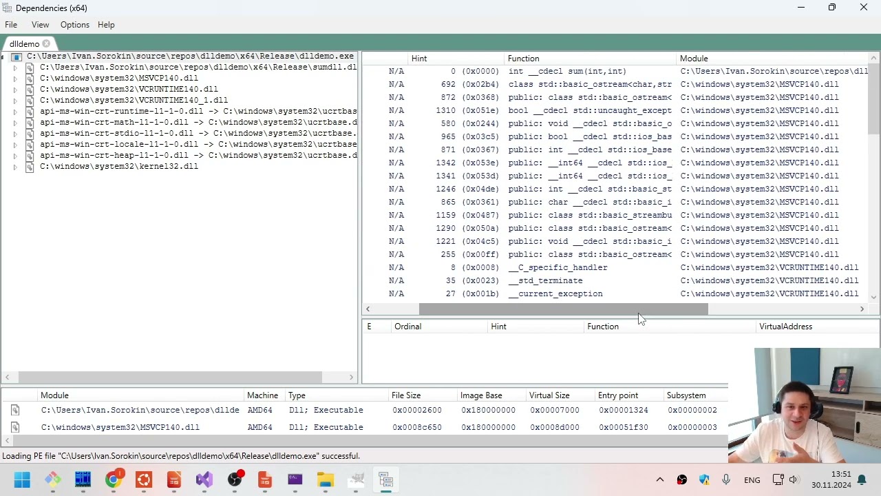Open the Options menu
The height and width of the screenshot is (496, 881).
74,25
